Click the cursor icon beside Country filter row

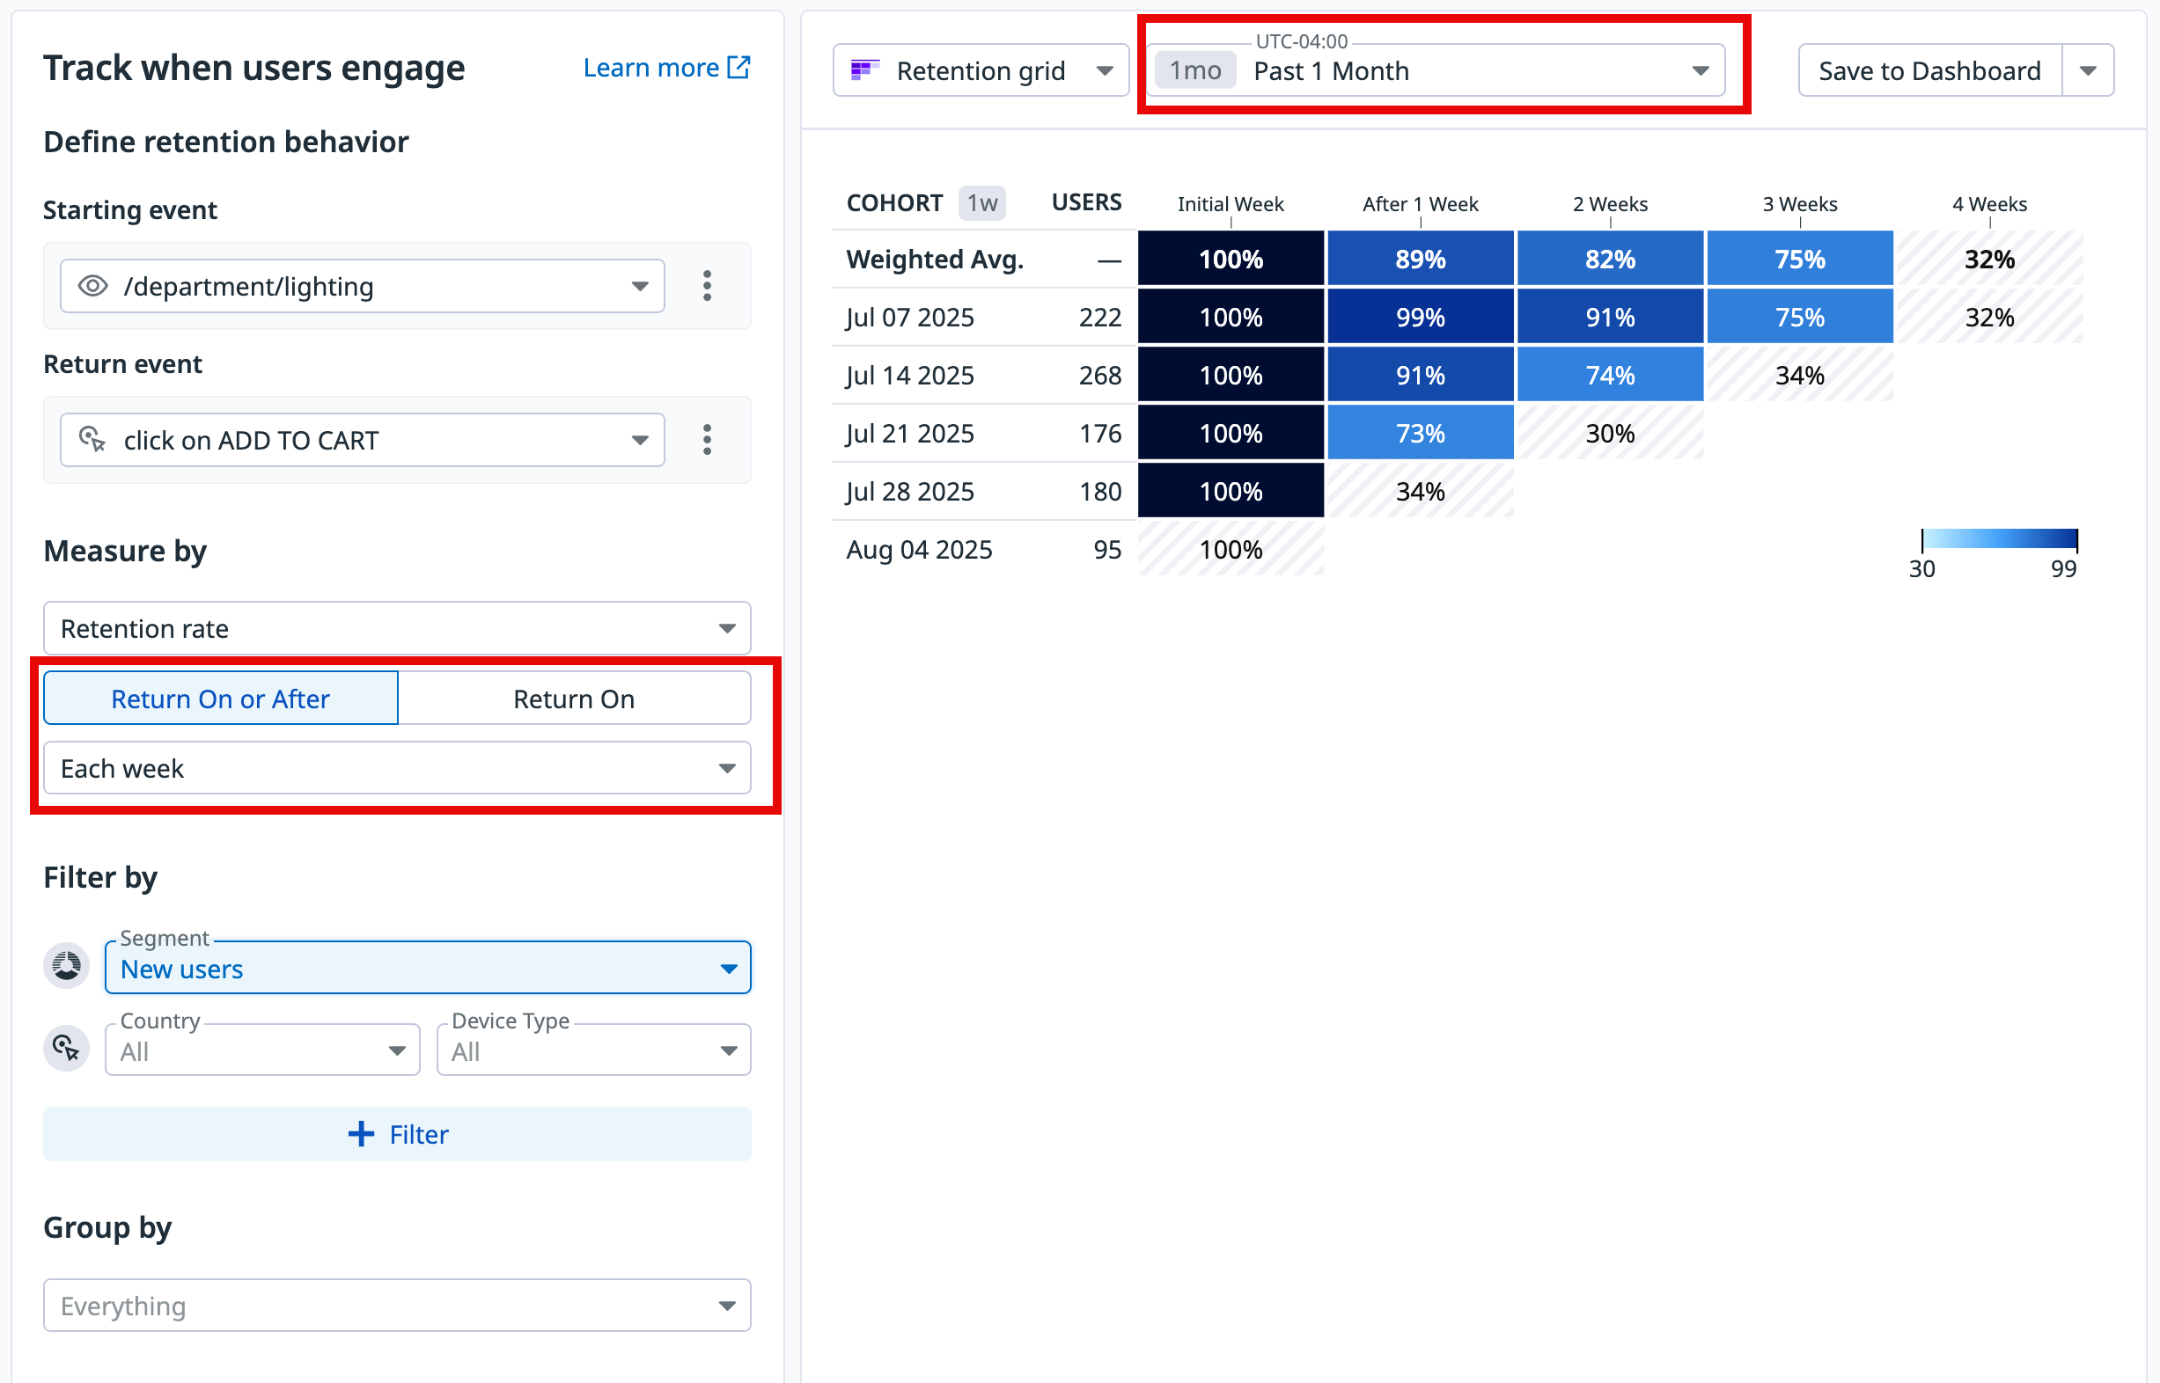66,1047
